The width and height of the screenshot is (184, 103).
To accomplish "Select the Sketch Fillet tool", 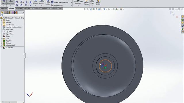I will [x=26, y=5].
